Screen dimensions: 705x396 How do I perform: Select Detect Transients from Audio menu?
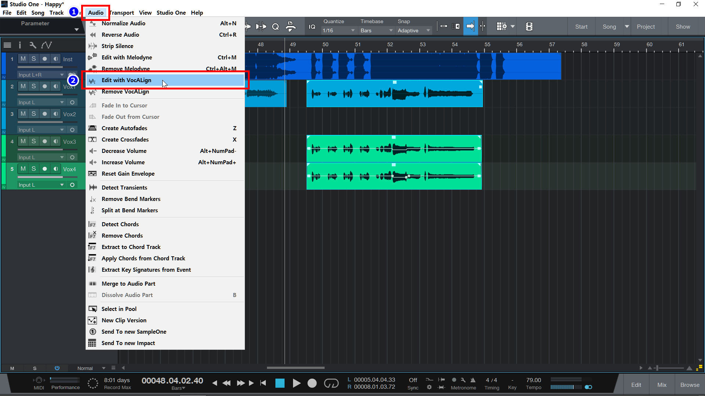[x=124, y=187]
